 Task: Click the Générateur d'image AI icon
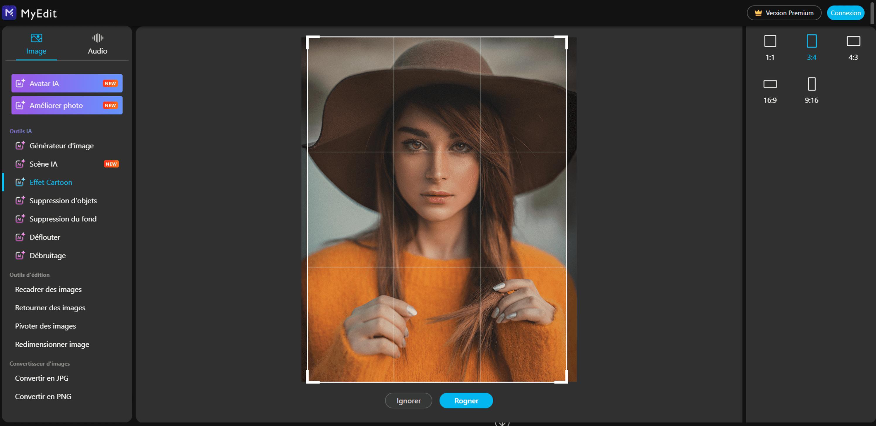20,146
